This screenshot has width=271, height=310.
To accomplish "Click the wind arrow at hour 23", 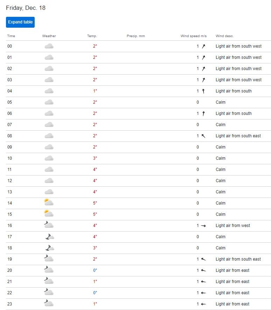I will point(203,304).
